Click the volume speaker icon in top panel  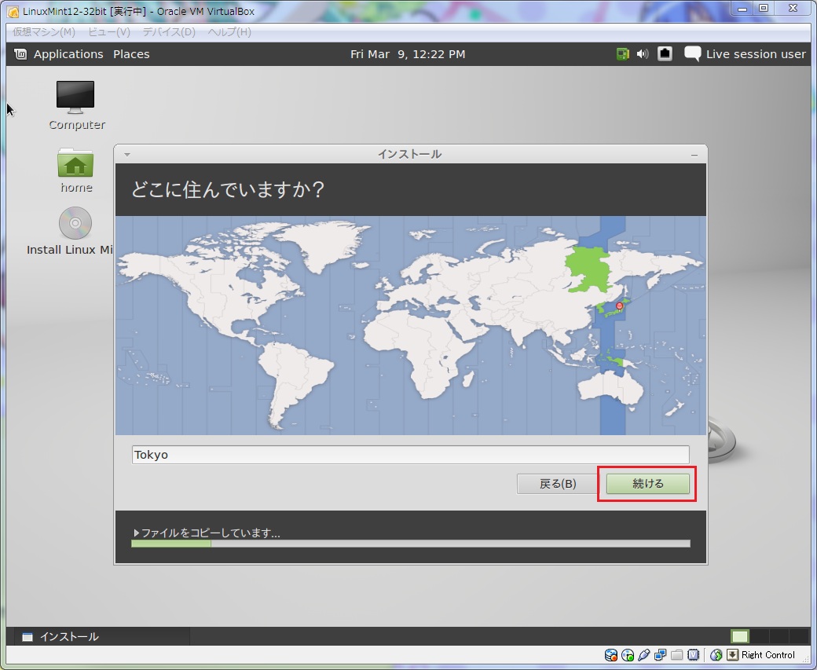click(x=643, y=54)
